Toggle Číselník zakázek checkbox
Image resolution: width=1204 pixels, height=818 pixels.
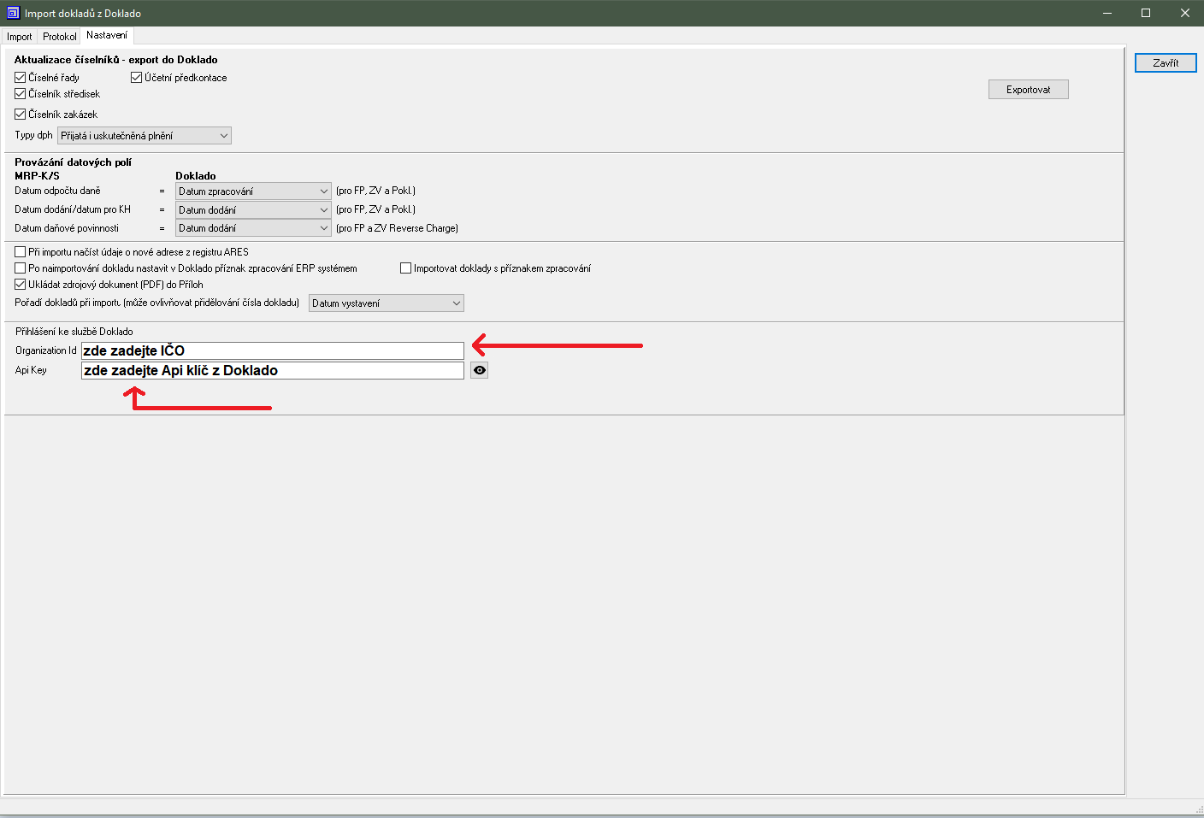click(x=21, y=115)
